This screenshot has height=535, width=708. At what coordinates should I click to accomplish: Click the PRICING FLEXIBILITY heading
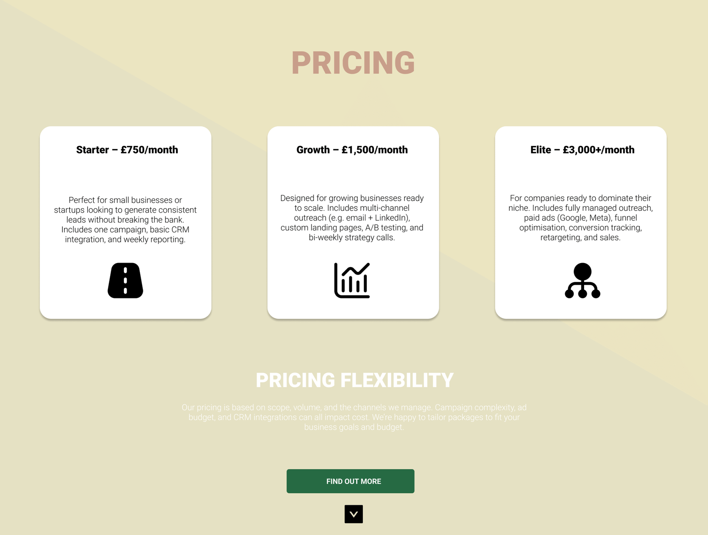(354, 380)
